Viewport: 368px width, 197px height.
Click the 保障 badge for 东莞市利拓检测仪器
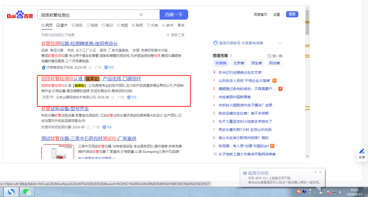[108, 127]
